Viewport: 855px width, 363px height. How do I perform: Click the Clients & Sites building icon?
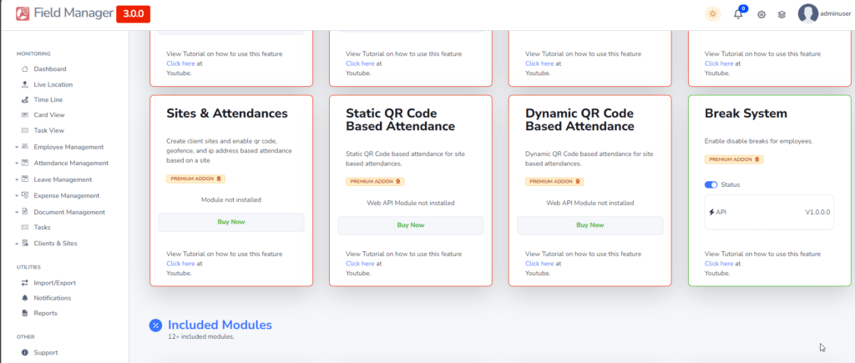pyautogui.click(x=24, y=243)
